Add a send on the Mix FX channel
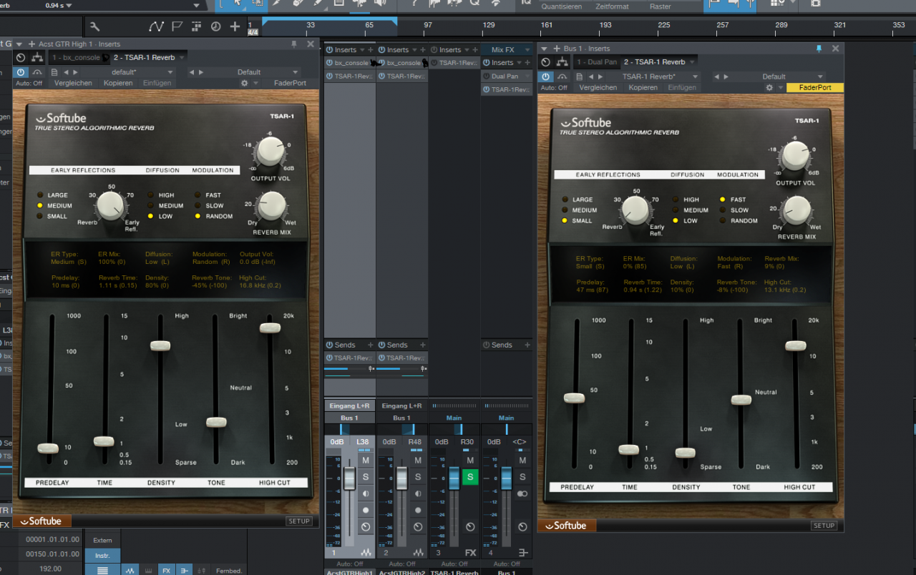916x575 pixels. click(x=527, y=345)
